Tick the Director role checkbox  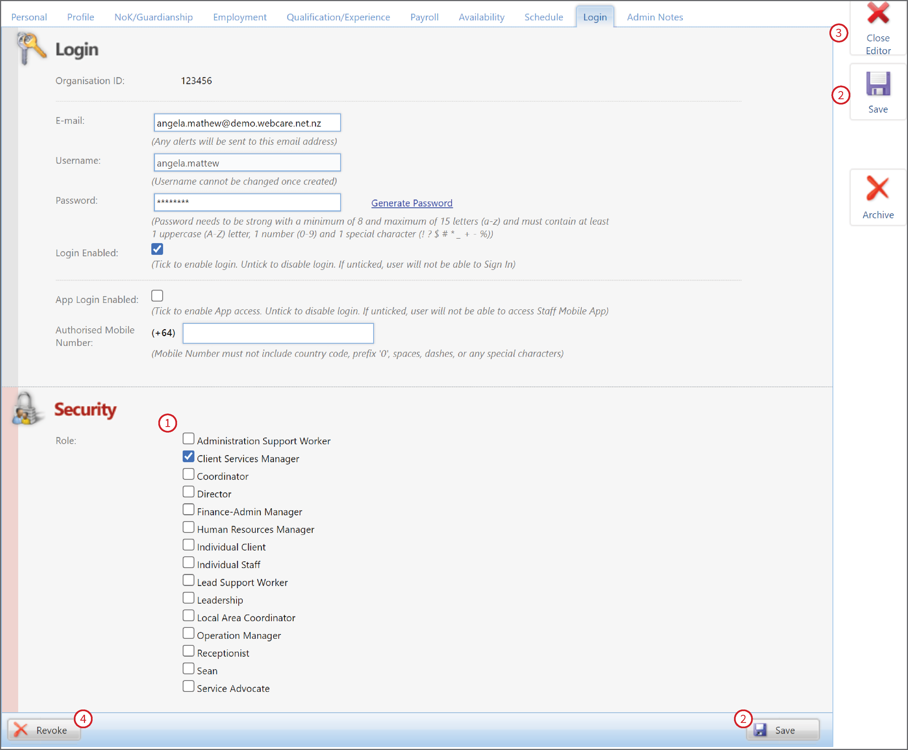[188, 492]
